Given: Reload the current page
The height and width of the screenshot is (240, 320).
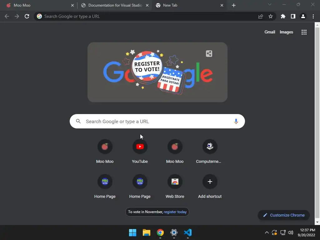Looking at the screenshot, I should coord(27,16).
